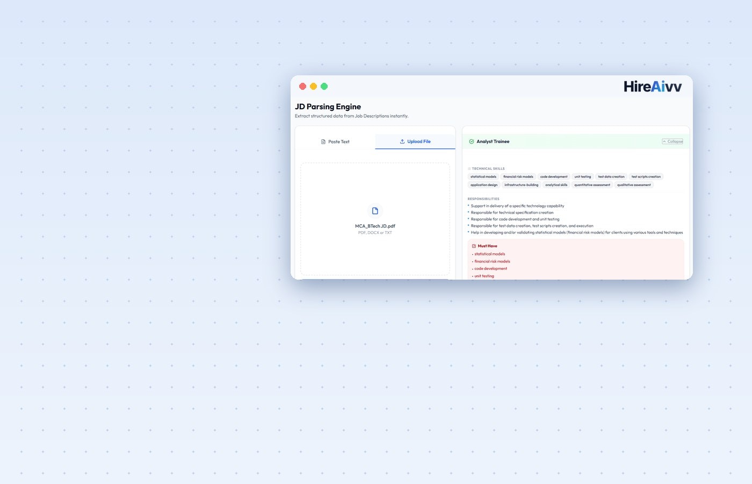Select the 'quantitative assessment' skill chip
Screen dimensions: 752x484
[x=592, y=185]
